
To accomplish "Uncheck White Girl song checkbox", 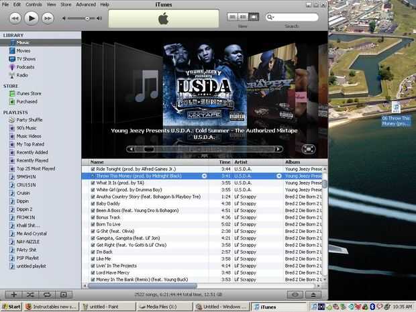I will pos(93,190).
